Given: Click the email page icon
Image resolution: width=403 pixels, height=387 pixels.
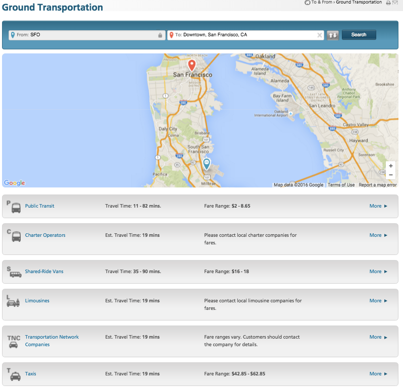Looking at the screenshot, I should pyautogui.click(x=395, y=3).
